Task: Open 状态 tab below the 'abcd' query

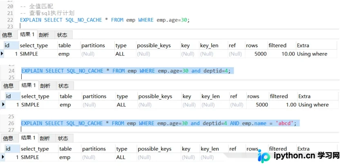Action: click(x=63, y=138)
